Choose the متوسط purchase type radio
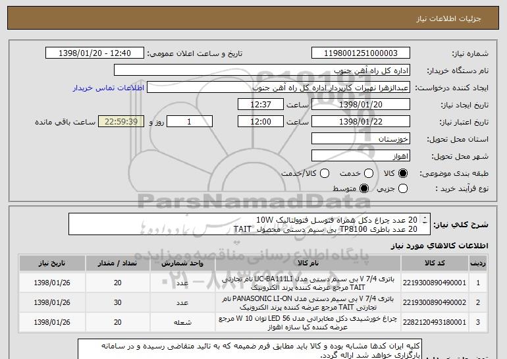The height and width of the screenshot is (359, 507). (364, 188)
